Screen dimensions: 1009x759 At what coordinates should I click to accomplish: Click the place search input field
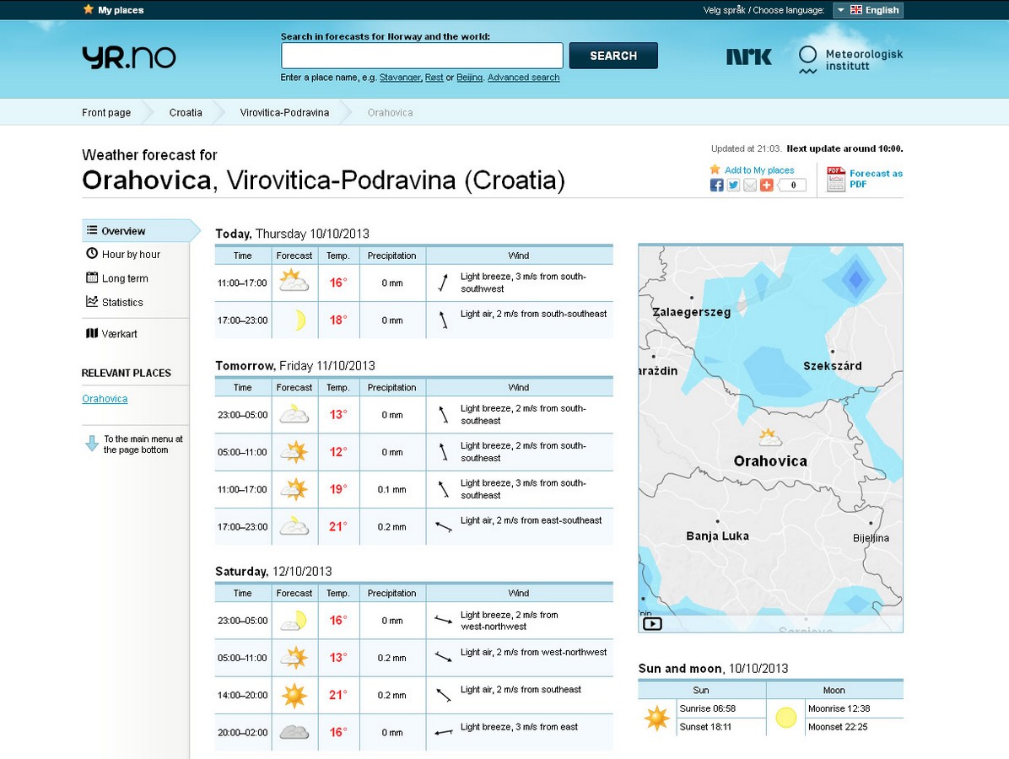[x=422, y=56]
